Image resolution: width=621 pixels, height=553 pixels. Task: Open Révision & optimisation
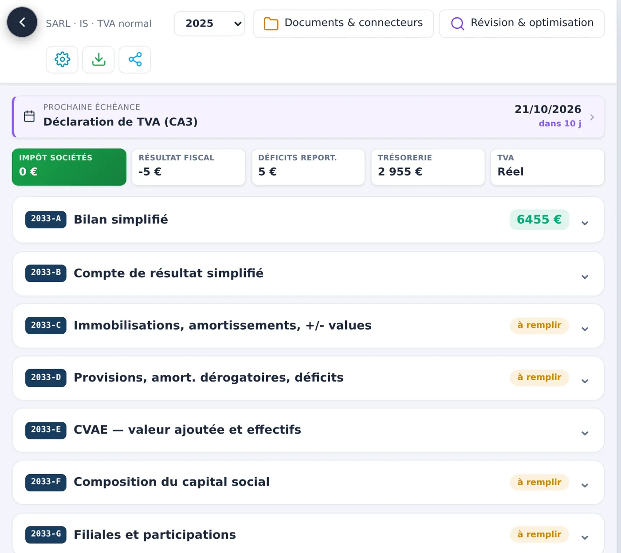522,23
